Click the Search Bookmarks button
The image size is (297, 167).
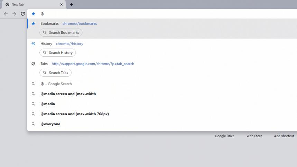pyautogui.click(x=61, y=32)
